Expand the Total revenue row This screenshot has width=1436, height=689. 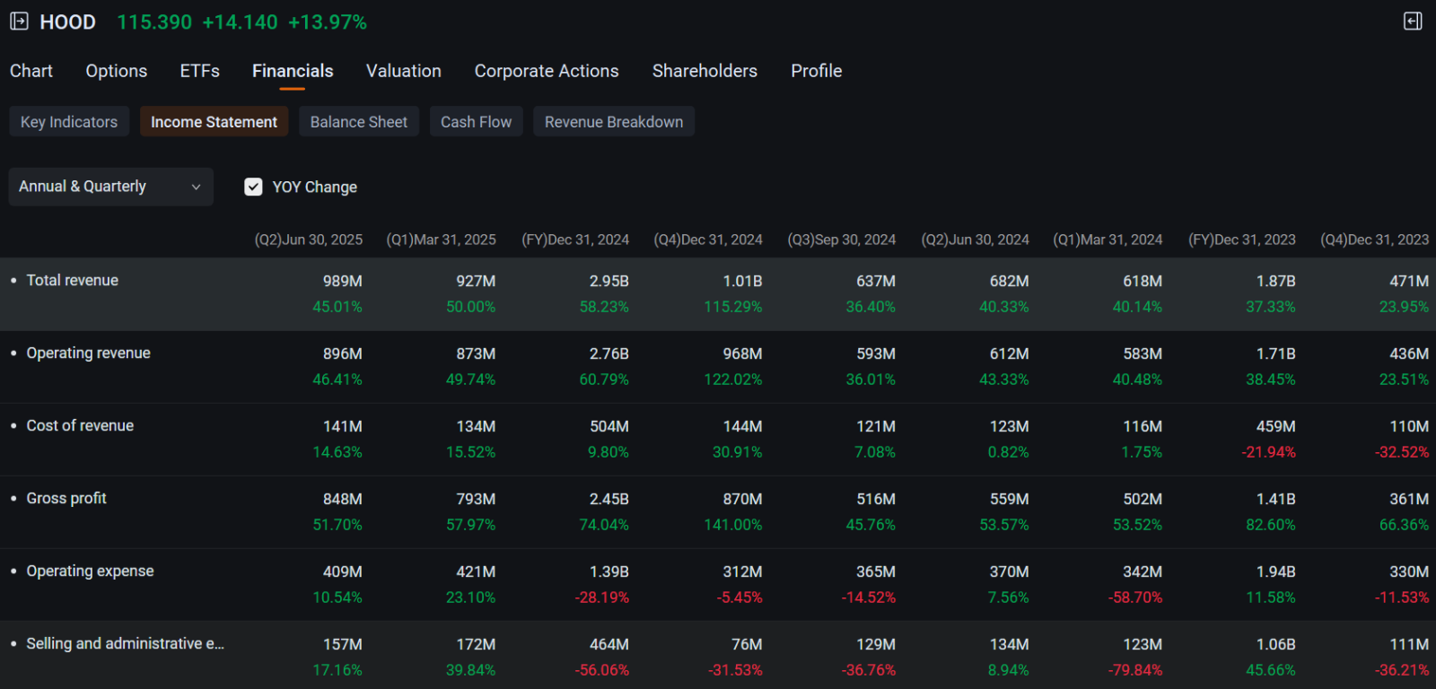[x=718, y=294]
